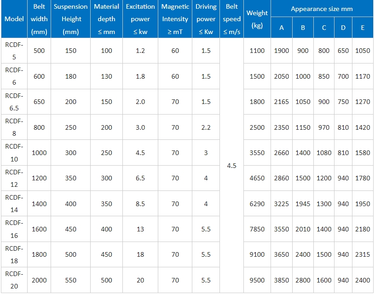This screenshot has width=375, height=294.
Task: Click the merged belt speed value 4.5
Action: pos(232,166)
